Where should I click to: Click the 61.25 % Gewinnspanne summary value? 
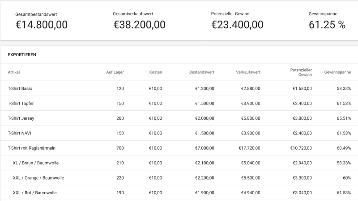tap(327, 25)
